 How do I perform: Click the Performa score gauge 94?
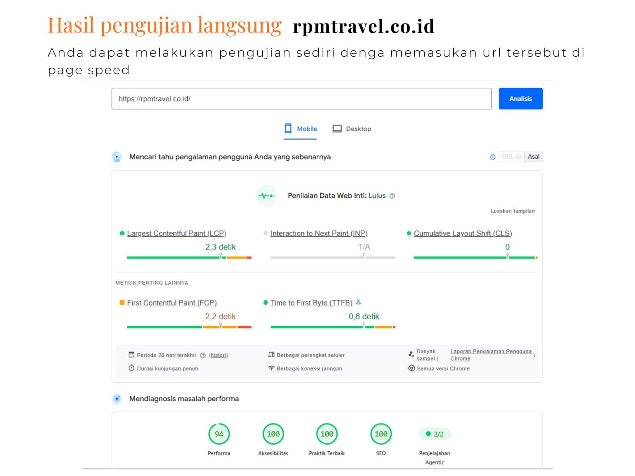coord(219,434)
